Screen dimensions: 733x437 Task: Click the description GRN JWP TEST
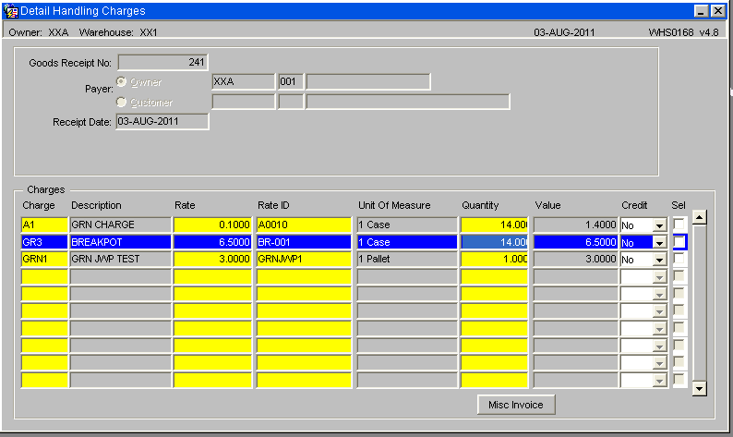pos(121,259)
